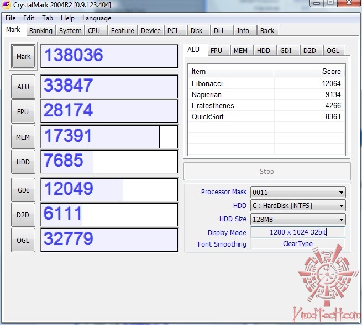Switch to the Feature tab

tap(122, 30)
